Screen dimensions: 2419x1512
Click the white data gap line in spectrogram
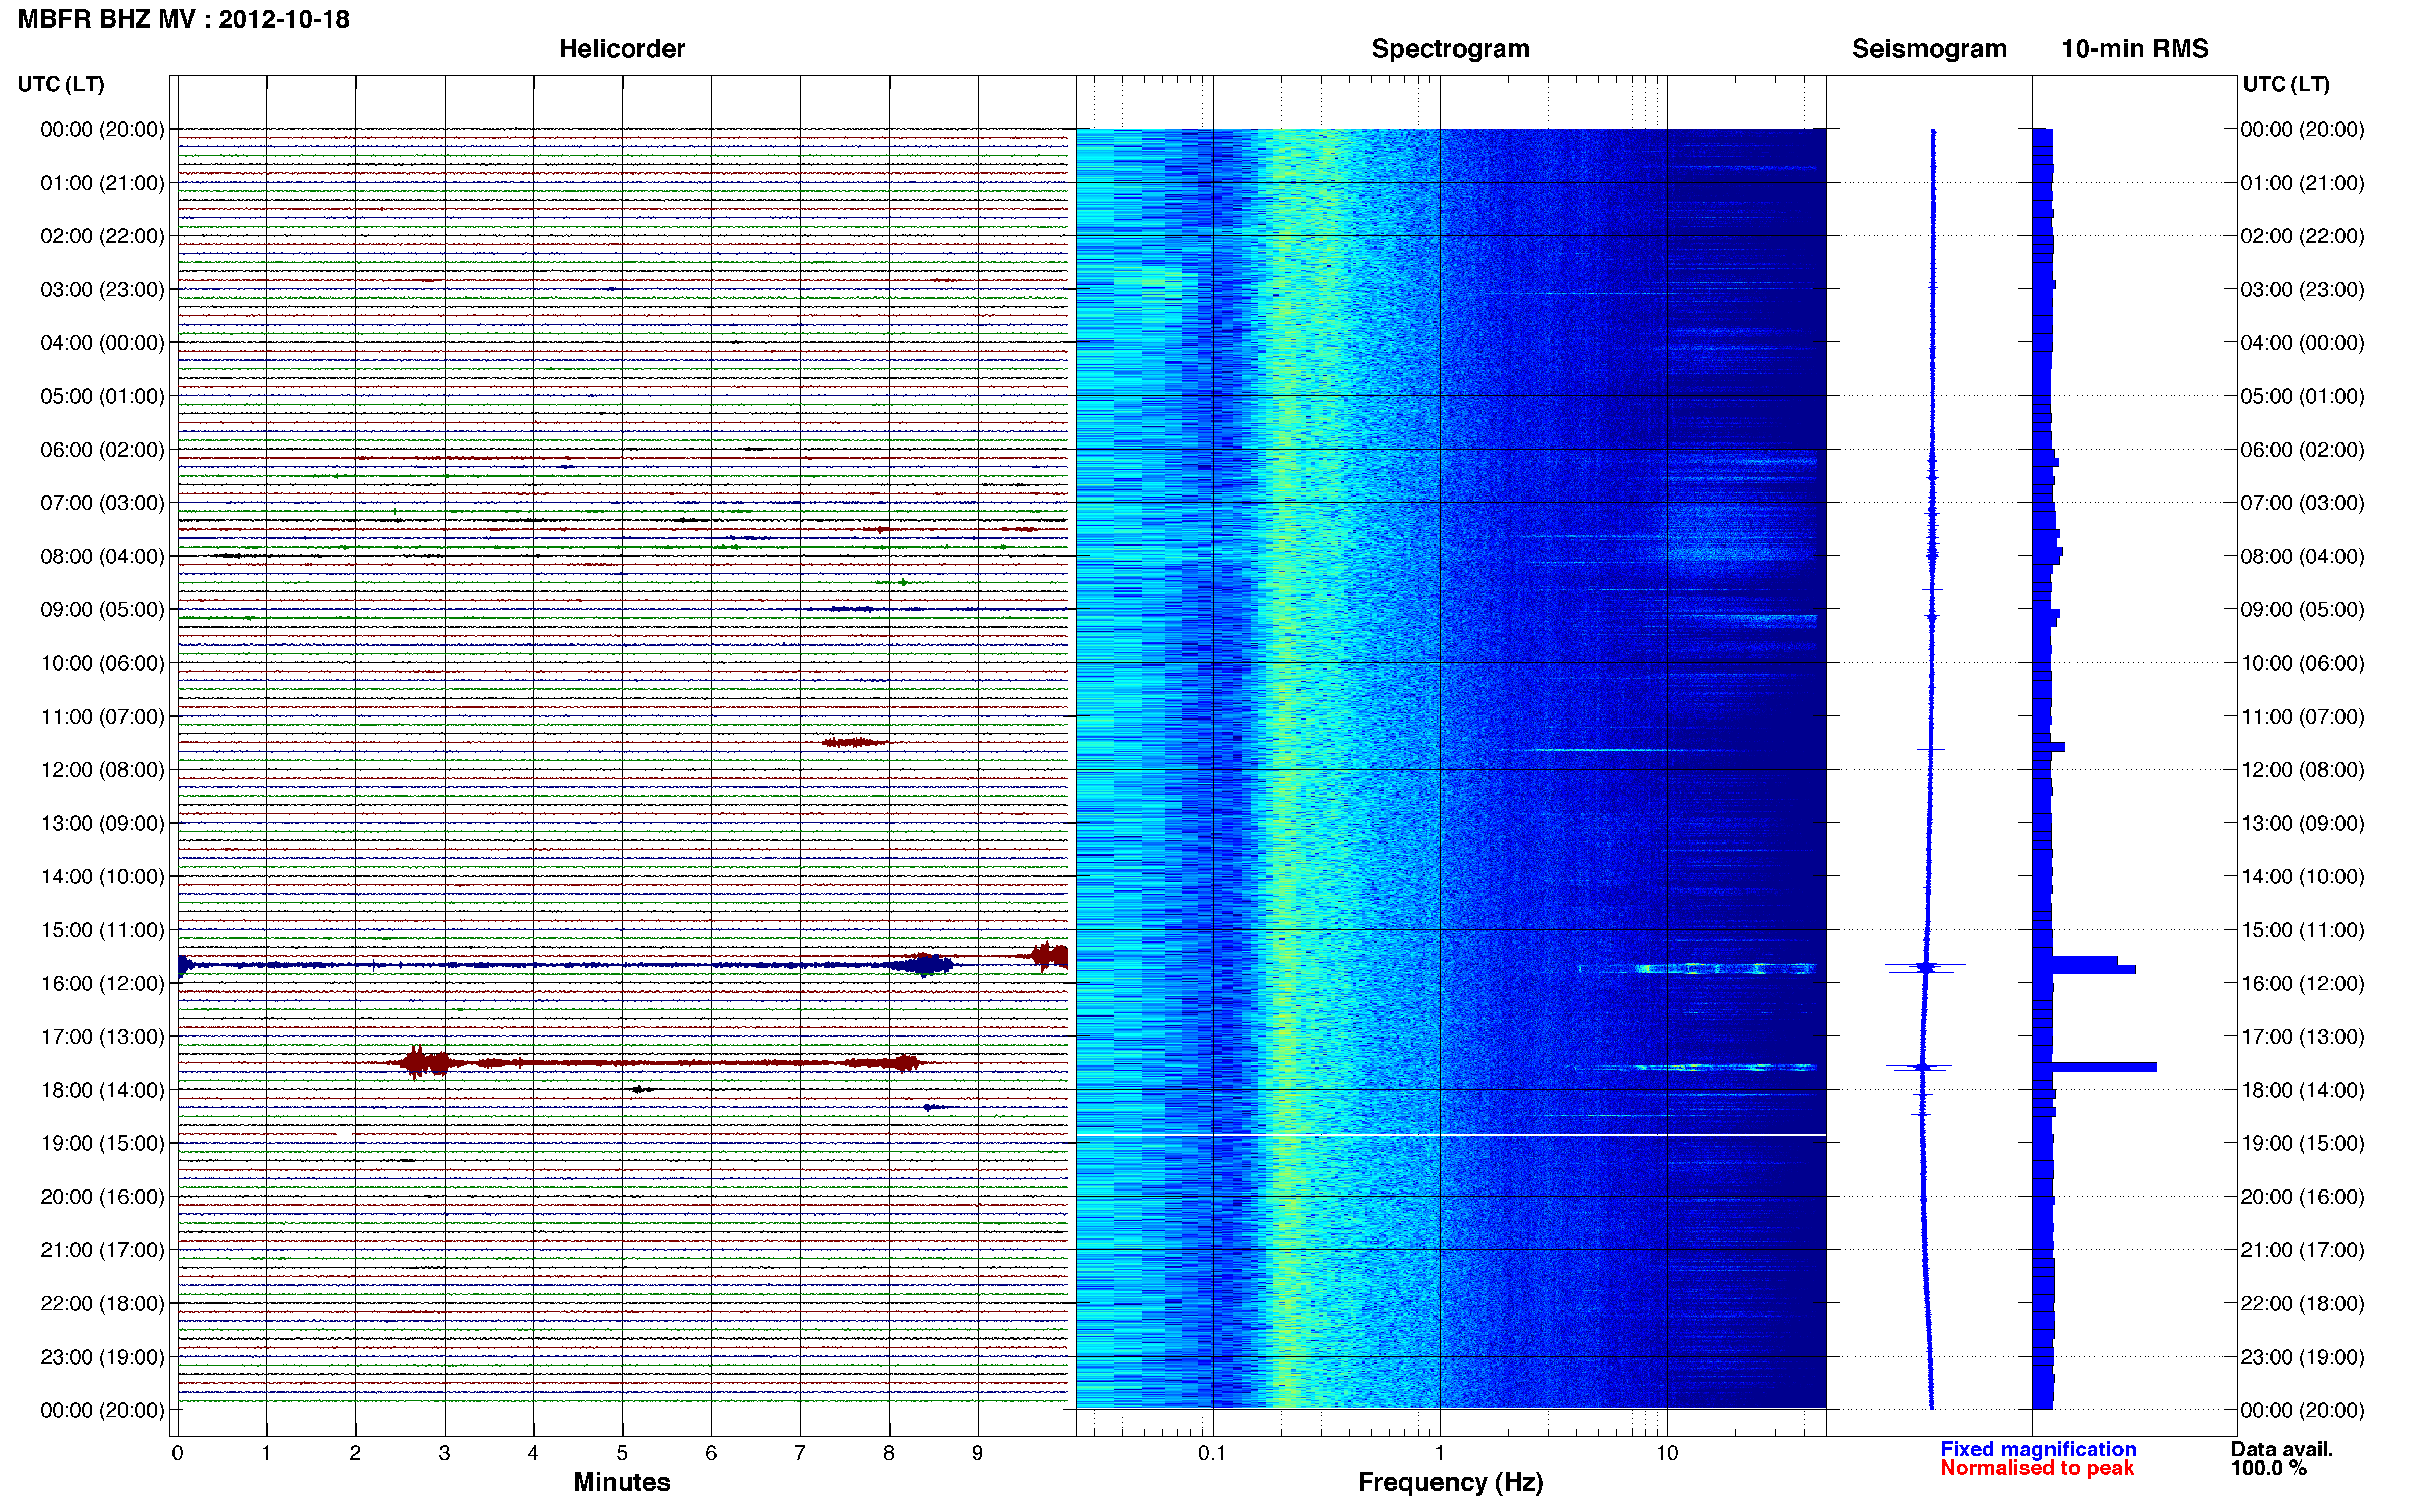pyautogui.click(x=1450, y=1135)
